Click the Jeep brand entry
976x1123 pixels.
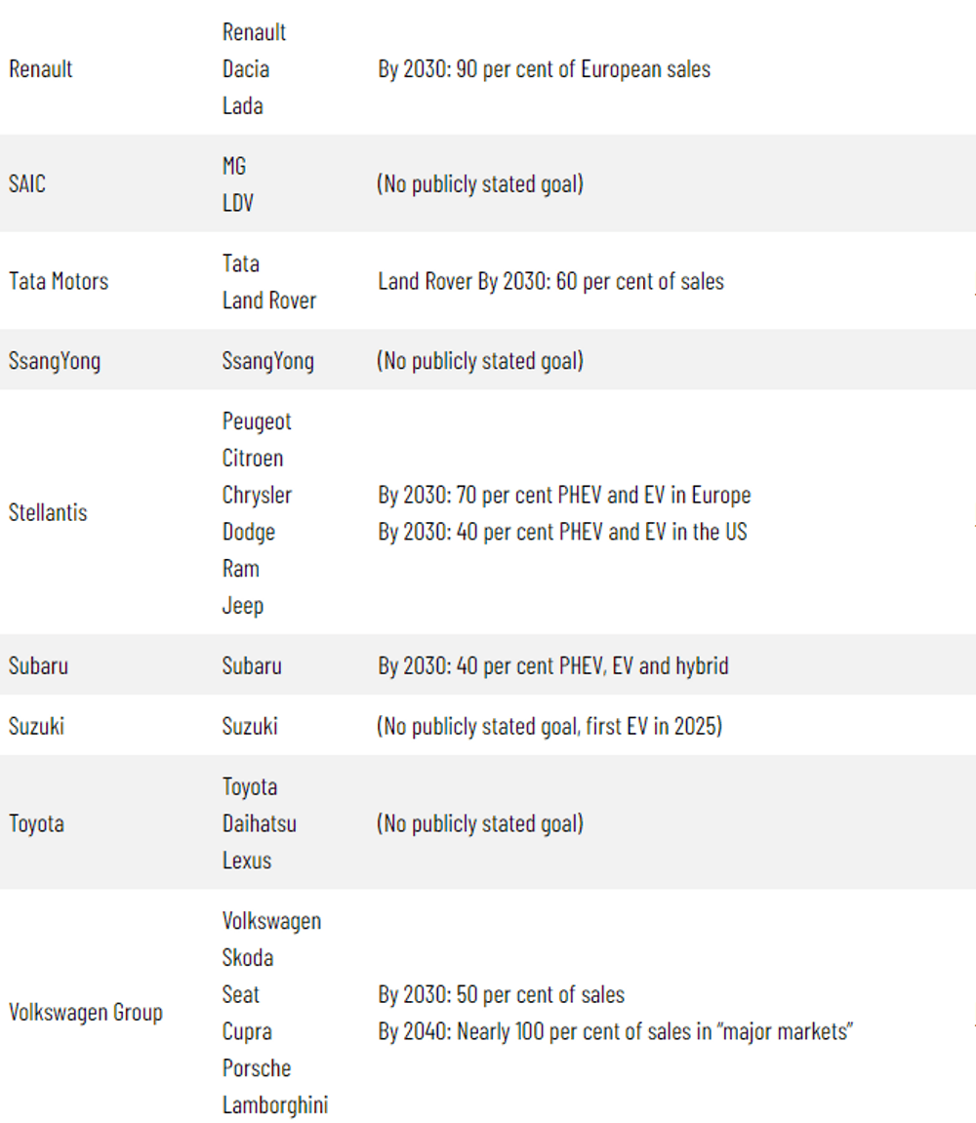243,605
